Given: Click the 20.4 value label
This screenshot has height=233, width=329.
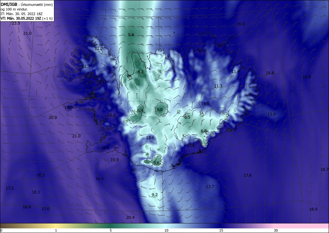Looking at the screenshot, I should pyautogui.click(x=130, y=218).
